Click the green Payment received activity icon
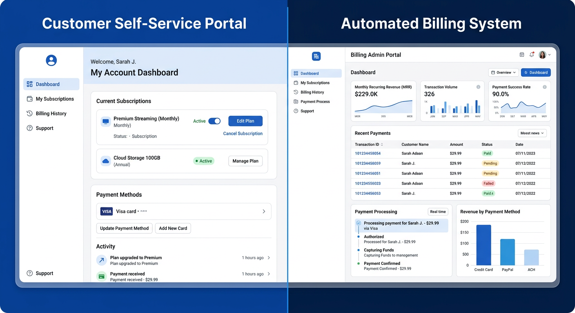The height and width of the screenshot is (313, 575). [x=101, y=276]
